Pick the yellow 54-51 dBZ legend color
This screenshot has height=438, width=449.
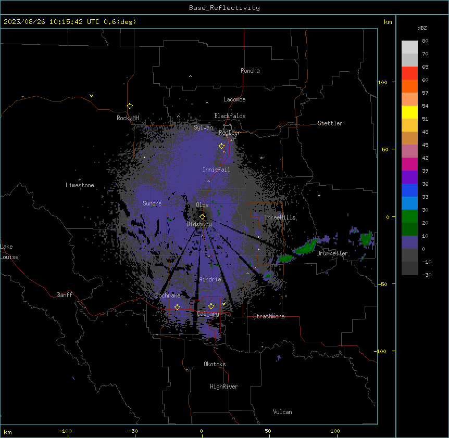pyautogui.click(x=409, y=112)
